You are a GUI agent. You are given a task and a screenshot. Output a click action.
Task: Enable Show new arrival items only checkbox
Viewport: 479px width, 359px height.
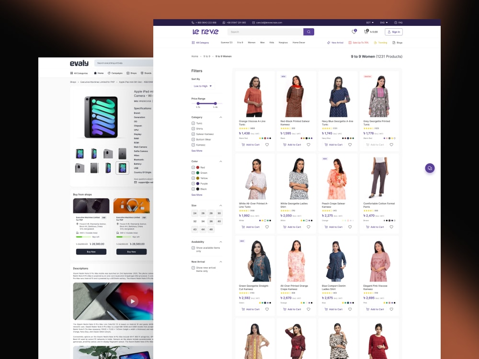(x=193, y=268)
